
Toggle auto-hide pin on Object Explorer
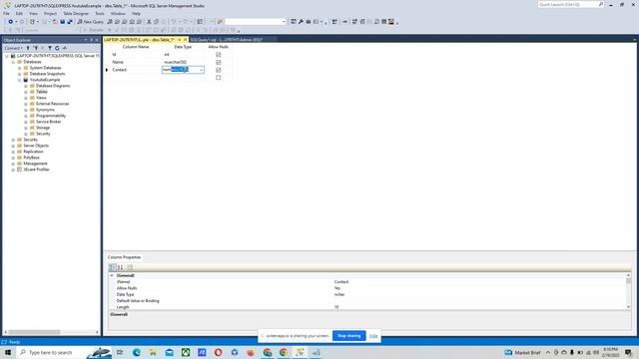pyautogui.click(x=91, y=40)
